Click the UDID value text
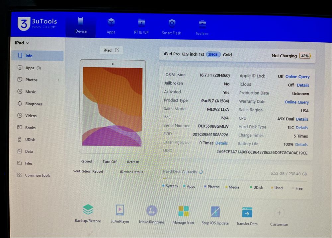This screenshot has height=238, width=332. [x=262, y=152]
